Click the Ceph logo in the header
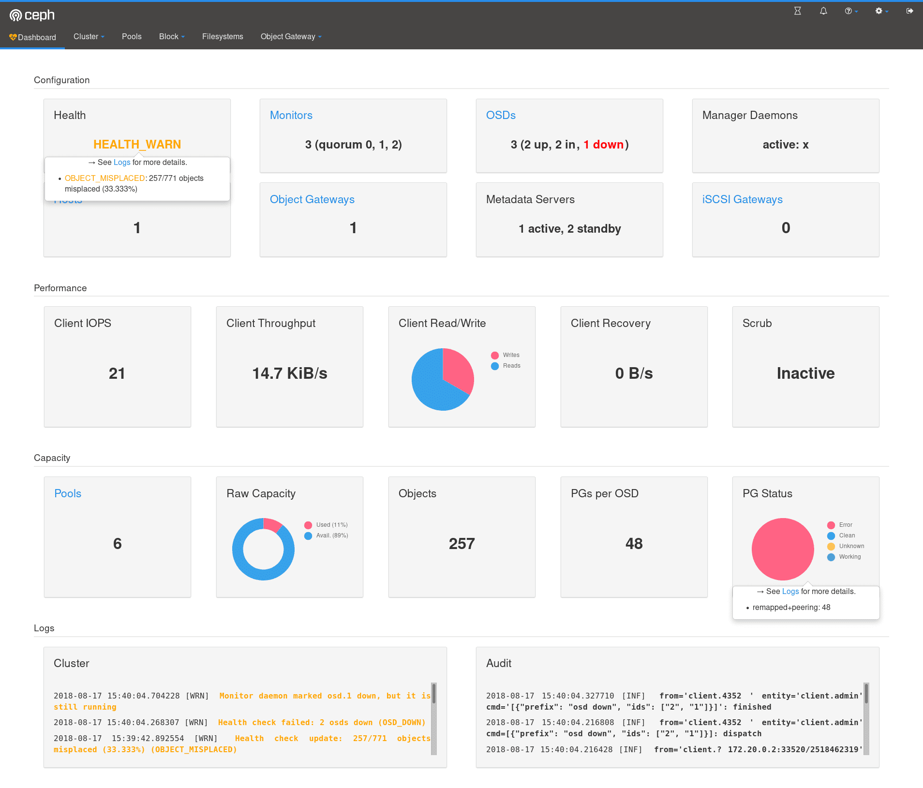Screen dimensions: 923x788 coord(32,15)
